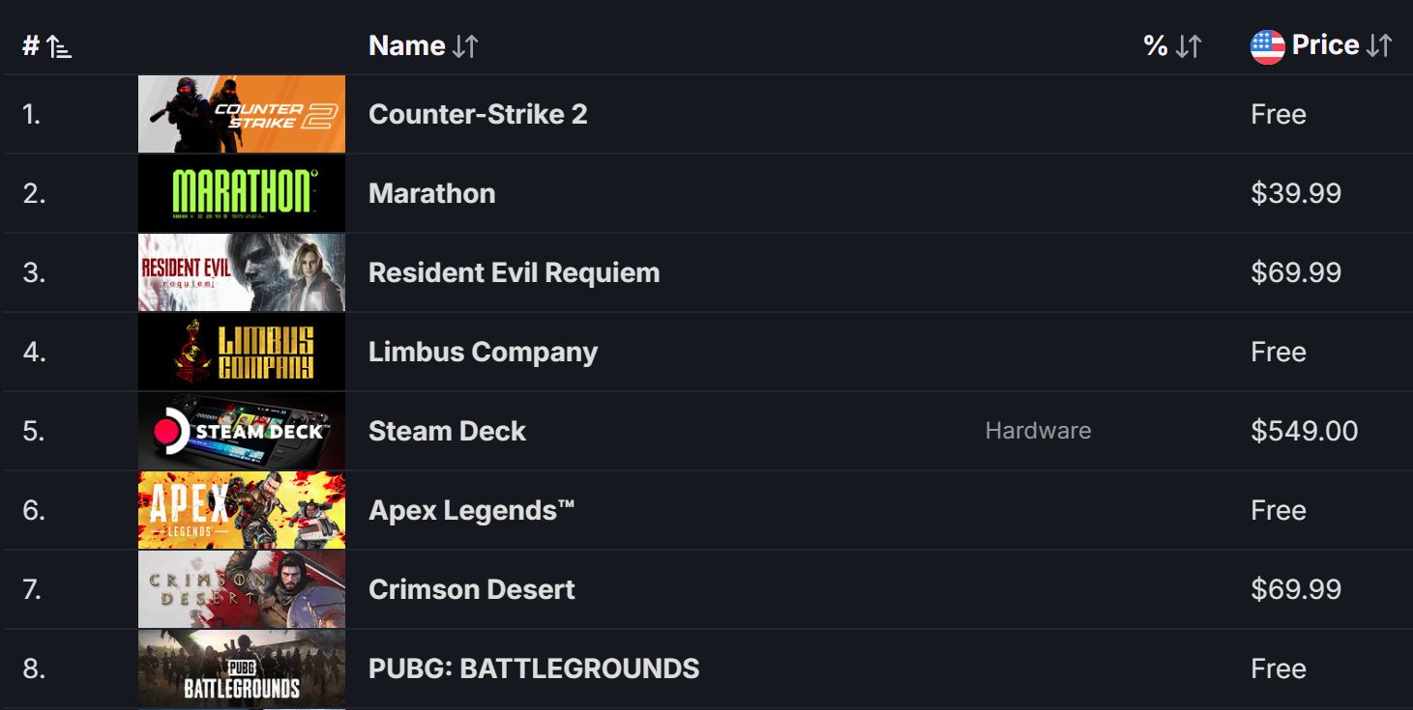Screen dimensions: 1413x710
Task: Select the Counter-Strike 2 banner image
Action: click(x=241, y=113)
